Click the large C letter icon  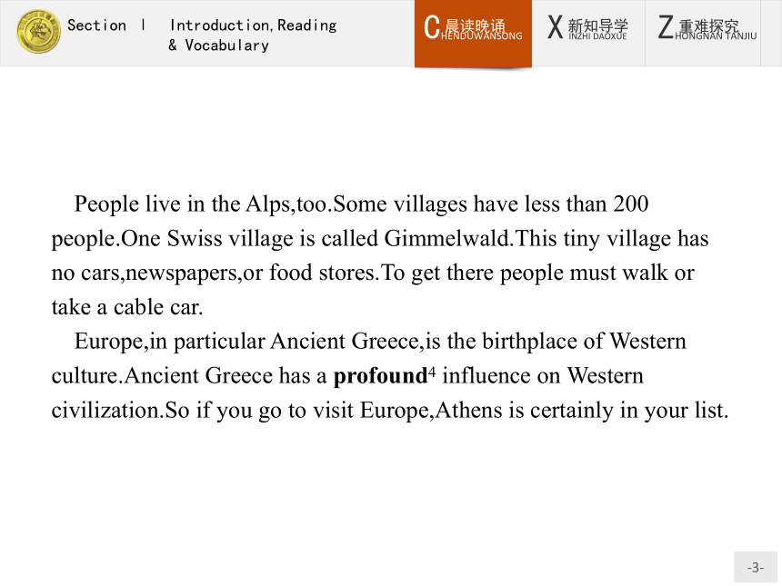click(432, 27)
